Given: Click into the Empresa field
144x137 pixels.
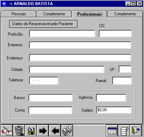Looking at the screenshot, I should click(x=80, y=45).
